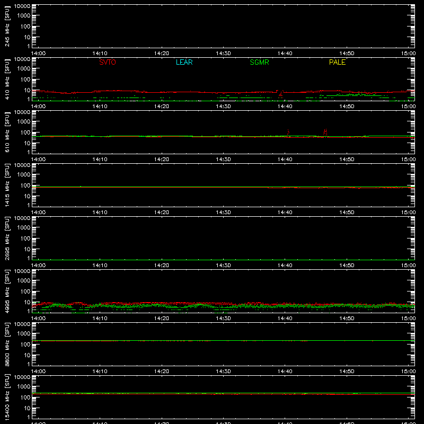Select the 15400 MHz [SFU] axis title
Viewport: 424px width, 424px height.
pyautogui.click(x=7, y=397)
